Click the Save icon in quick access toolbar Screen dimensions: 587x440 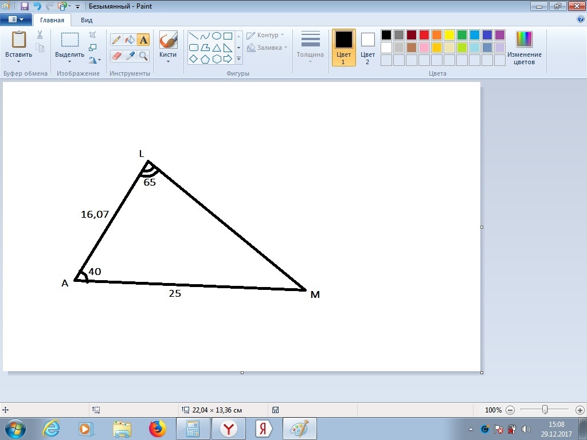25,6
